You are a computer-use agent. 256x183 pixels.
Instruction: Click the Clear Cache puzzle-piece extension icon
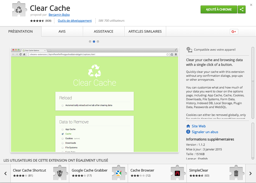coord(20,9)
